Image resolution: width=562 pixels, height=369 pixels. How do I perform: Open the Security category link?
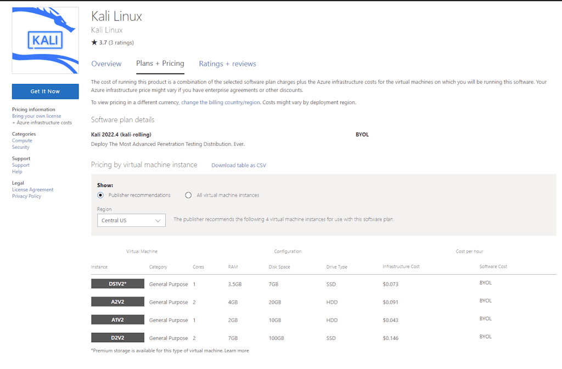tap(21, 147)
